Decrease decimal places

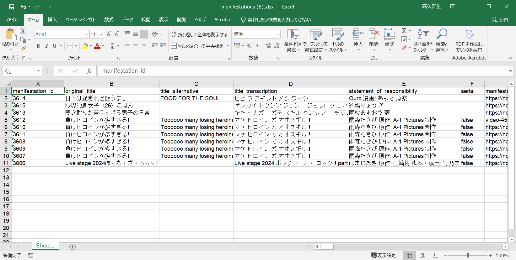click(277, 46)
